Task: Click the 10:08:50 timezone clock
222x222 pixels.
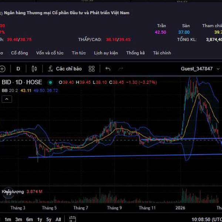Action: (207, 219)
